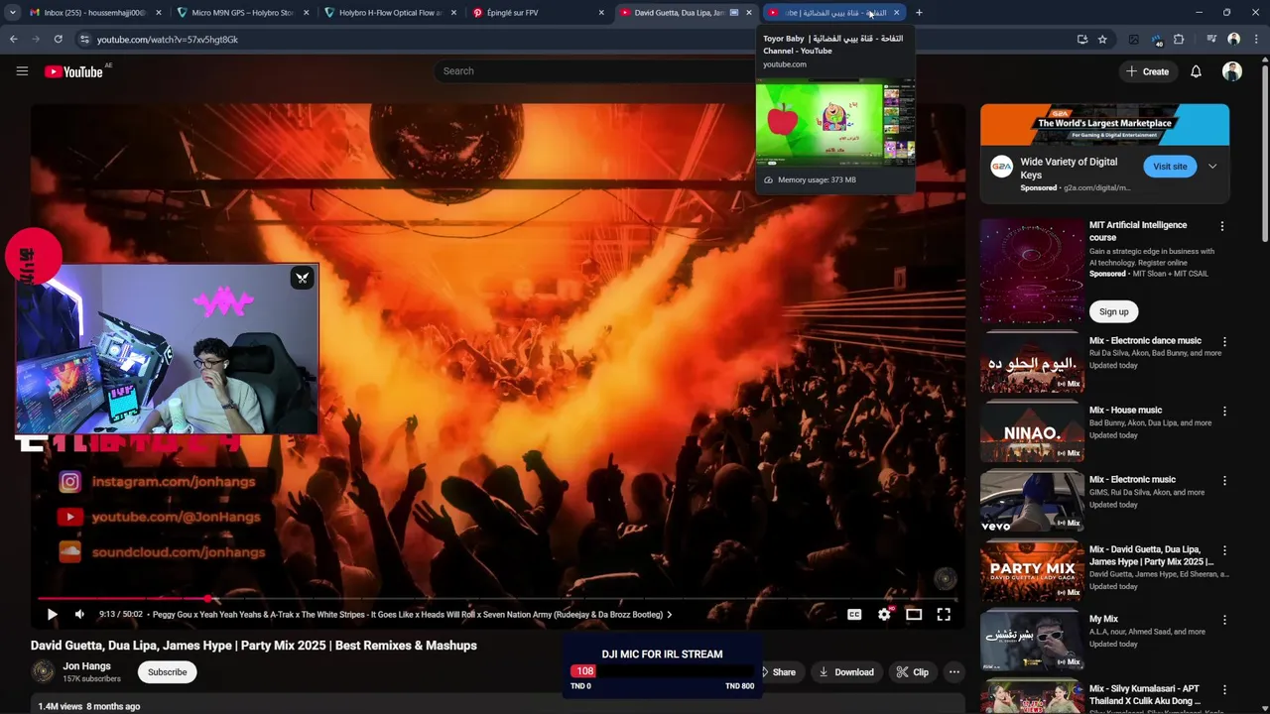This screenshot has width=1270, height=714.
Task: Open a new browser tab
Action: tap(919, 13)
